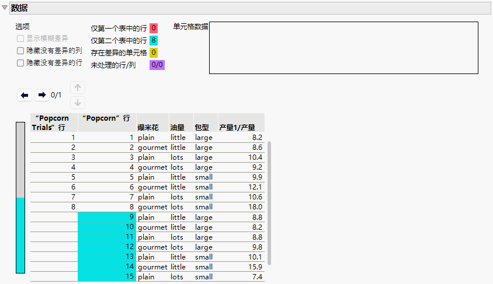Collapse the 数据 section disclosure triangle
The height and width of the screenshot is (284, 493).
pos(5,8)
